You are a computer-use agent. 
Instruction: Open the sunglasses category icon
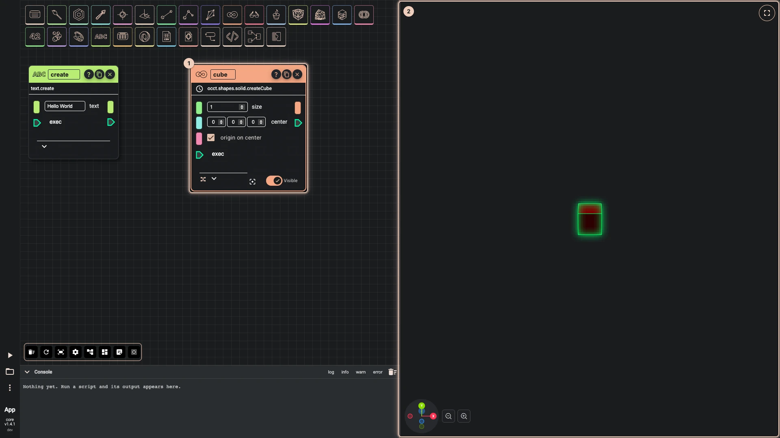coord(254,15)
